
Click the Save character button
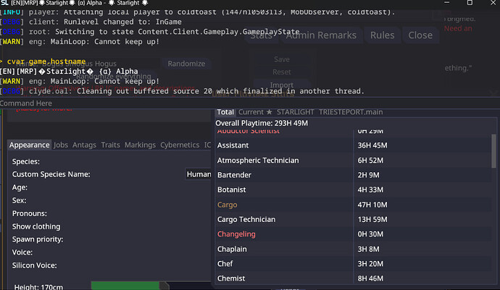[282, 59]
